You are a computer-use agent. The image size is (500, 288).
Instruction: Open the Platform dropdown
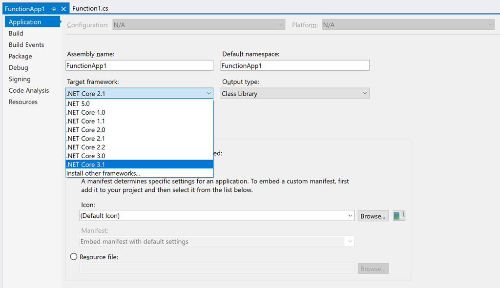point(408,25)
